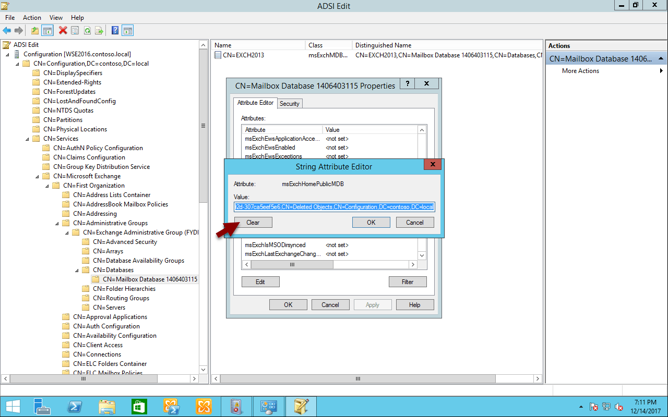The image size is (668, 417).
Task: Collapse the CN=Administrative Groups node
Action: coord(57,223)
